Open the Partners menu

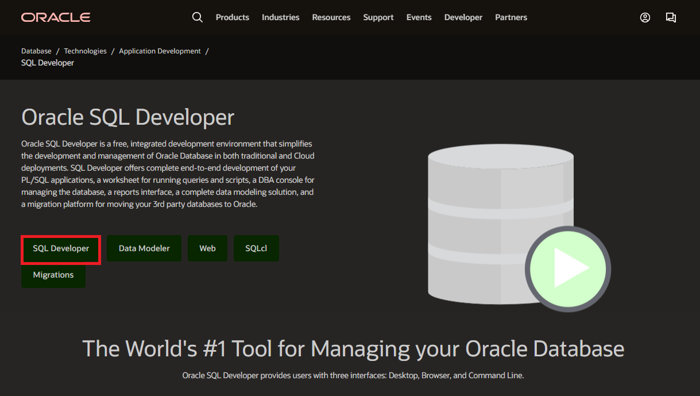(x=511, y=17)
